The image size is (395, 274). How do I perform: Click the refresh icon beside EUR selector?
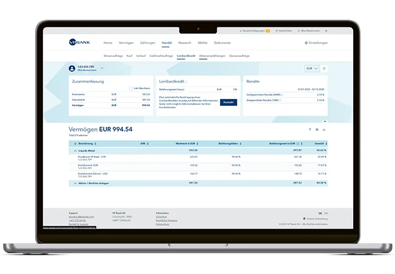click(324, 68)
